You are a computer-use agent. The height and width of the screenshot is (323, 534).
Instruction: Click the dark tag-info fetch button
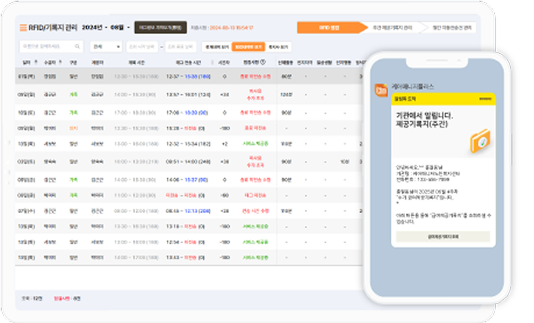160,27
